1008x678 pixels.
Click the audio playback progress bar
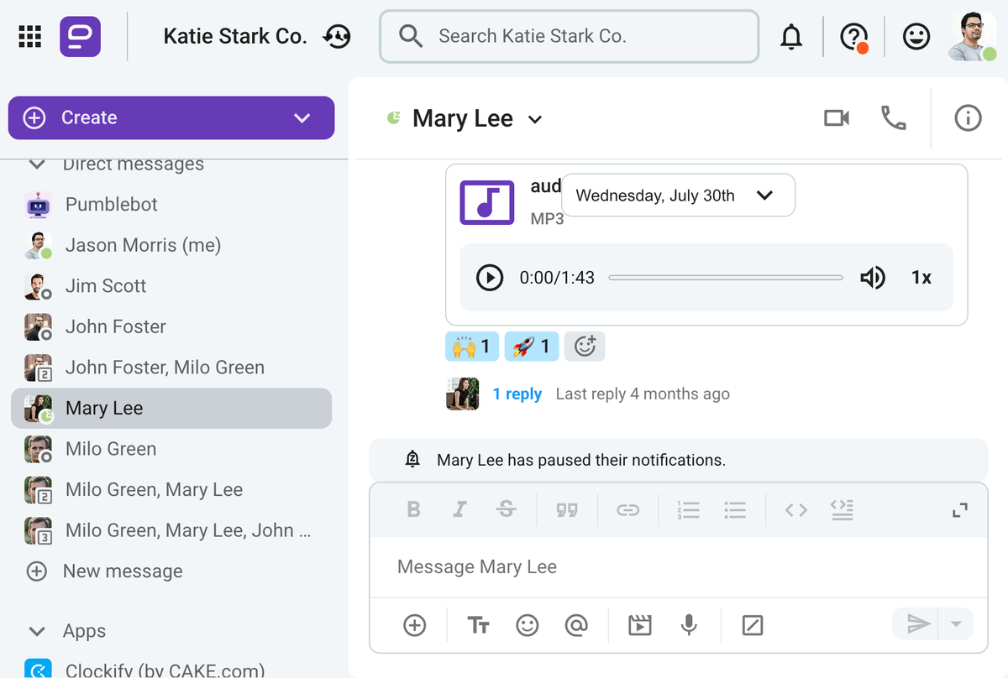click(x=725, y=278)
